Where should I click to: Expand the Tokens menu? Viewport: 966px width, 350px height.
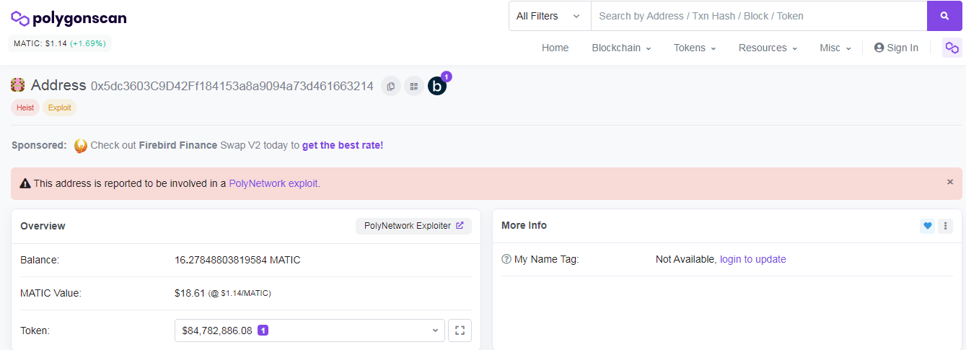[x=695, y=48]
